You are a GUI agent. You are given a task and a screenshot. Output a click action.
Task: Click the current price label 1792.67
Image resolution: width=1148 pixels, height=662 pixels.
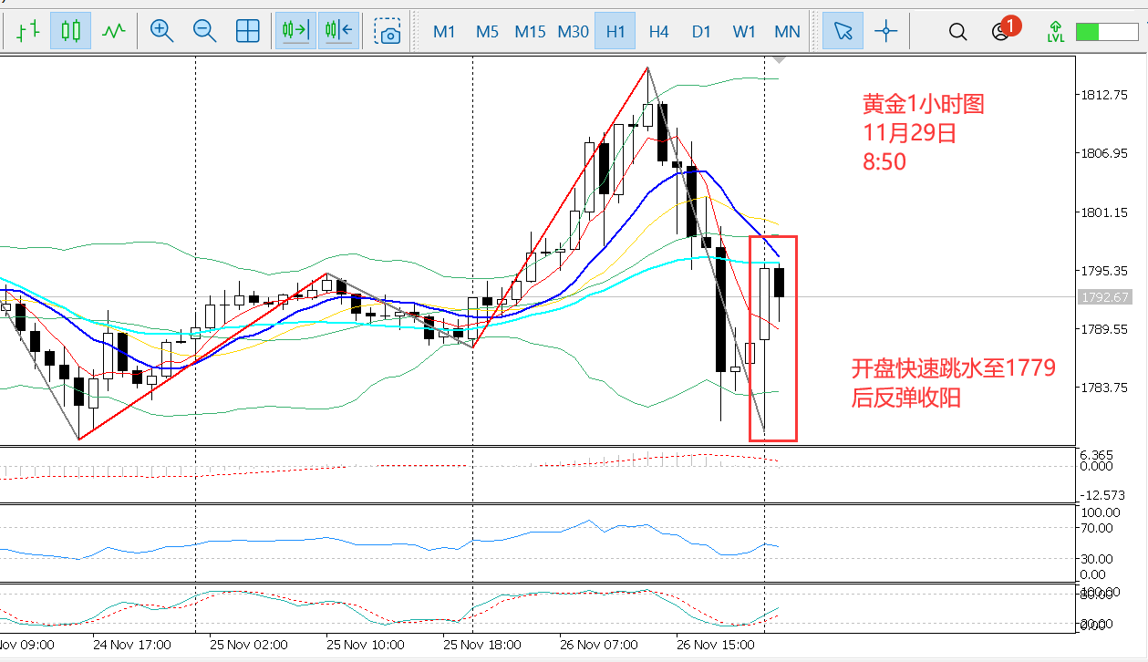point(1104,296)
